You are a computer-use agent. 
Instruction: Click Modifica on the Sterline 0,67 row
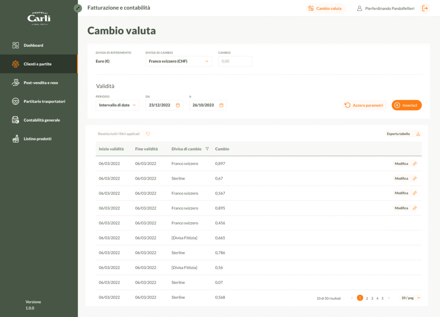(x=401, y=178)
